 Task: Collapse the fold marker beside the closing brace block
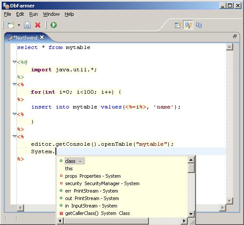15,114
